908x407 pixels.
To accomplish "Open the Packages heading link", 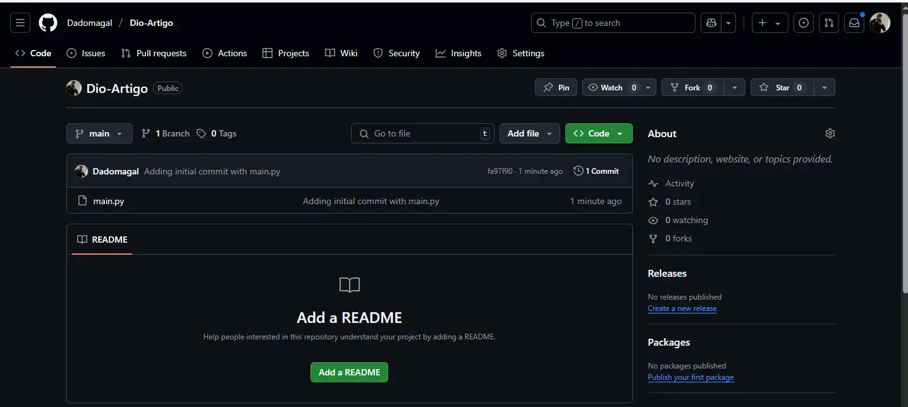I will tap(669, 343).
